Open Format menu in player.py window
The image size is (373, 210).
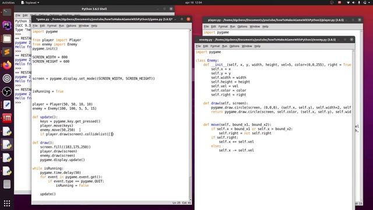(223, 27)
